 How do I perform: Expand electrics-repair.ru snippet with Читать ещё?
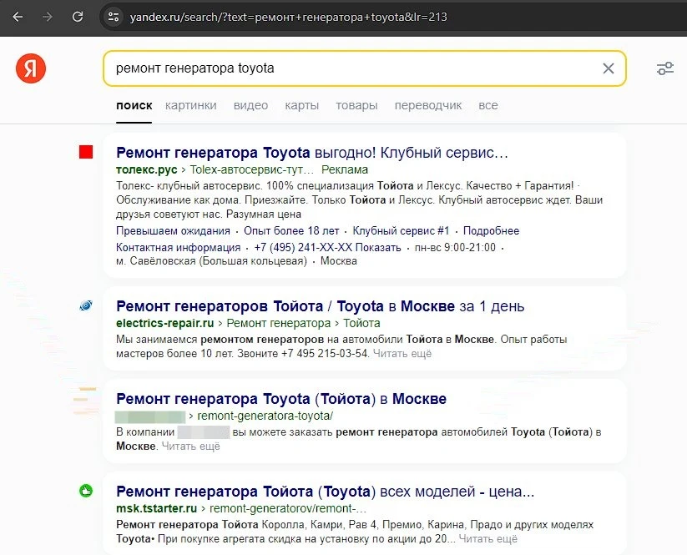click(x=402, y=354)
